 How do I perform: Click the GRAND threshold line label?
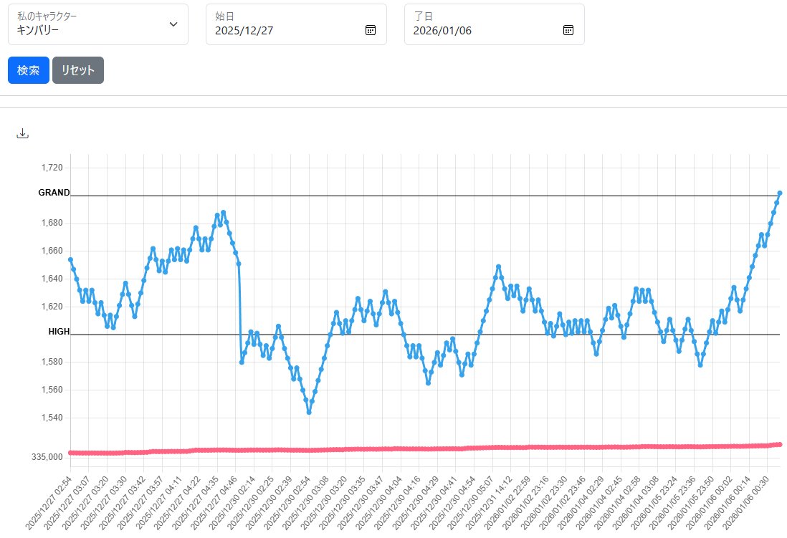point(54,193)
